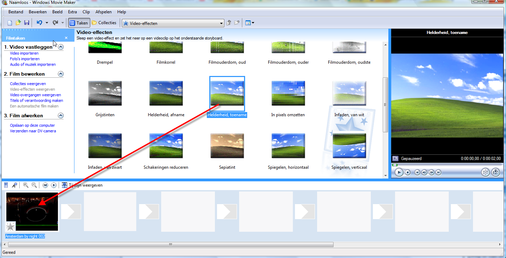The image size is (506, 258).
Task: Collapse the Film afwerken section
Action: (x=61, y=116)
